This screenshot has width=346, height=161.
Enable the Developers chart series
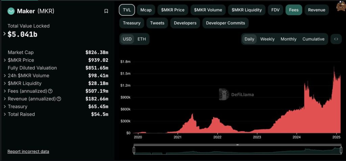point(185,23)
